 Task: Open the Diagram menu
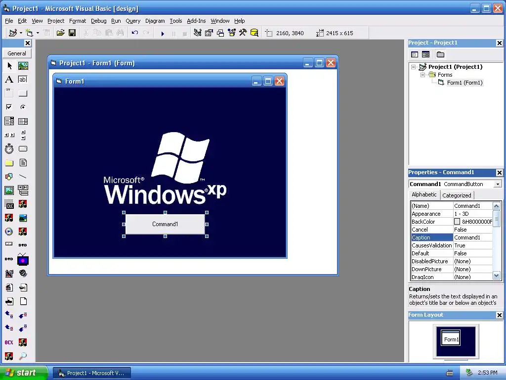pos(155,21)
